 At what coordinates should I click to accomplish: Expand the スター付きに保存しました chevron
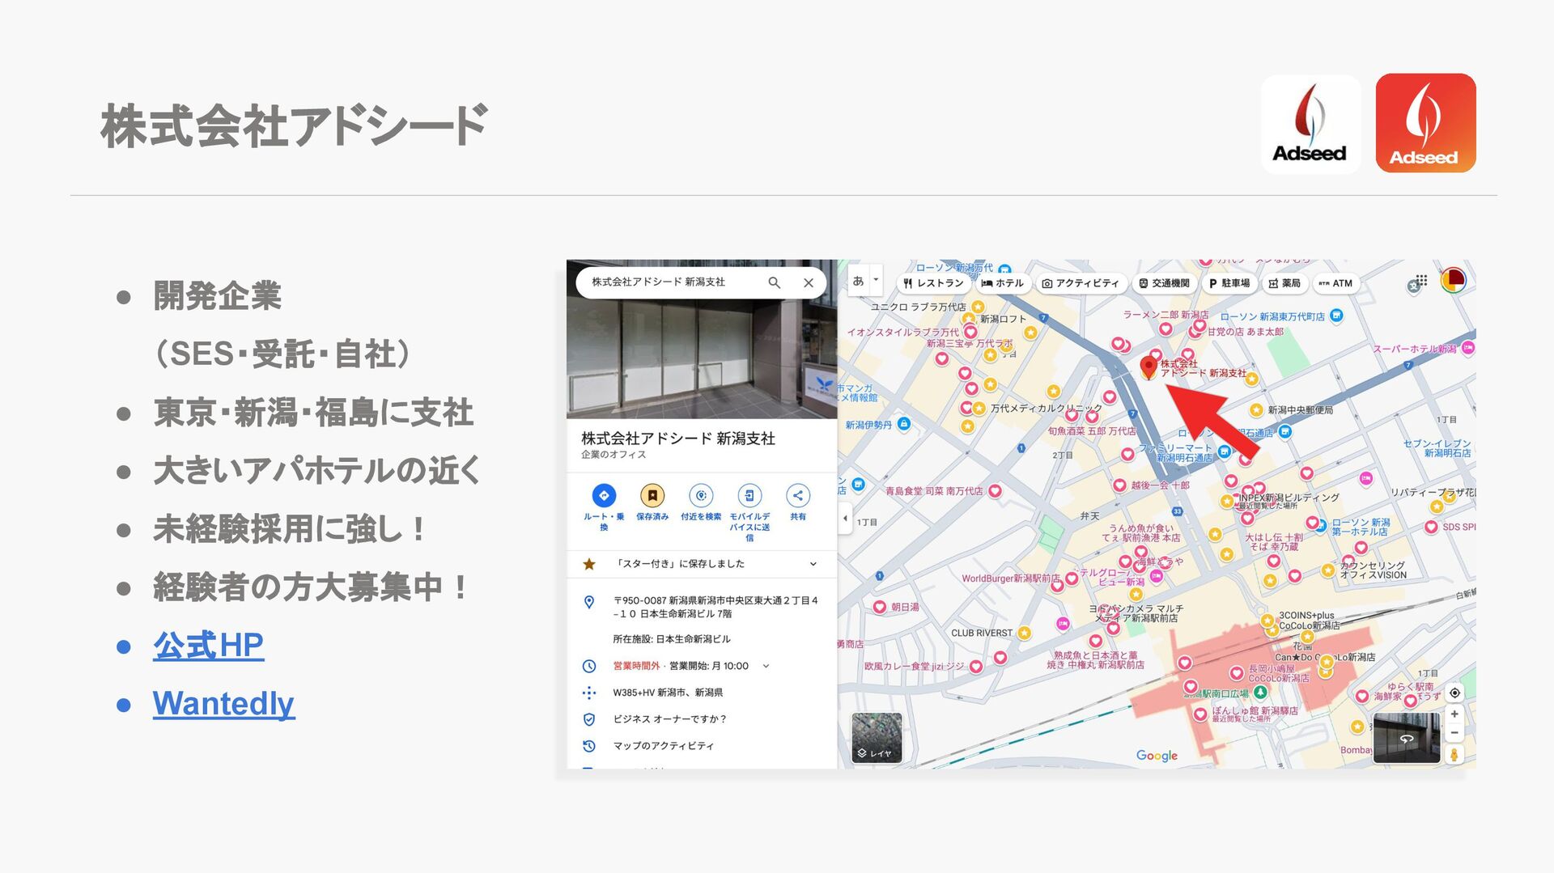813,564
